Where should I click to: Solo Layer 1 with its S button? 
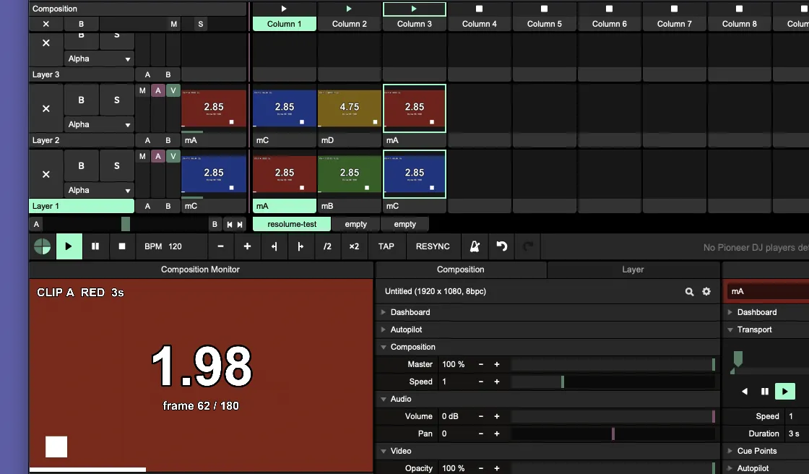(x=116, y=165)
